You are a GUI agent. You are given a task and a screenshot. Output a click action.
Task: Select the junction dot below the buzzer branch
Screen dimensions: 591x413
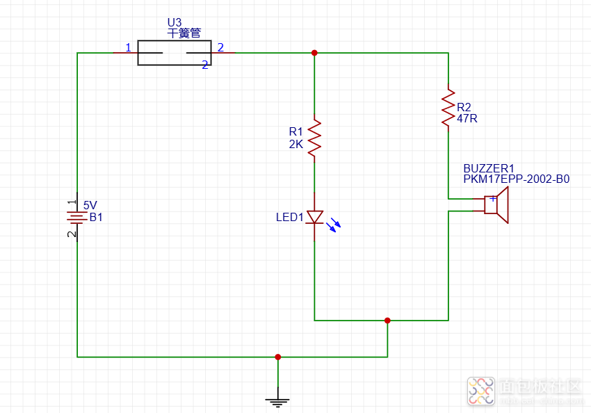387,321
